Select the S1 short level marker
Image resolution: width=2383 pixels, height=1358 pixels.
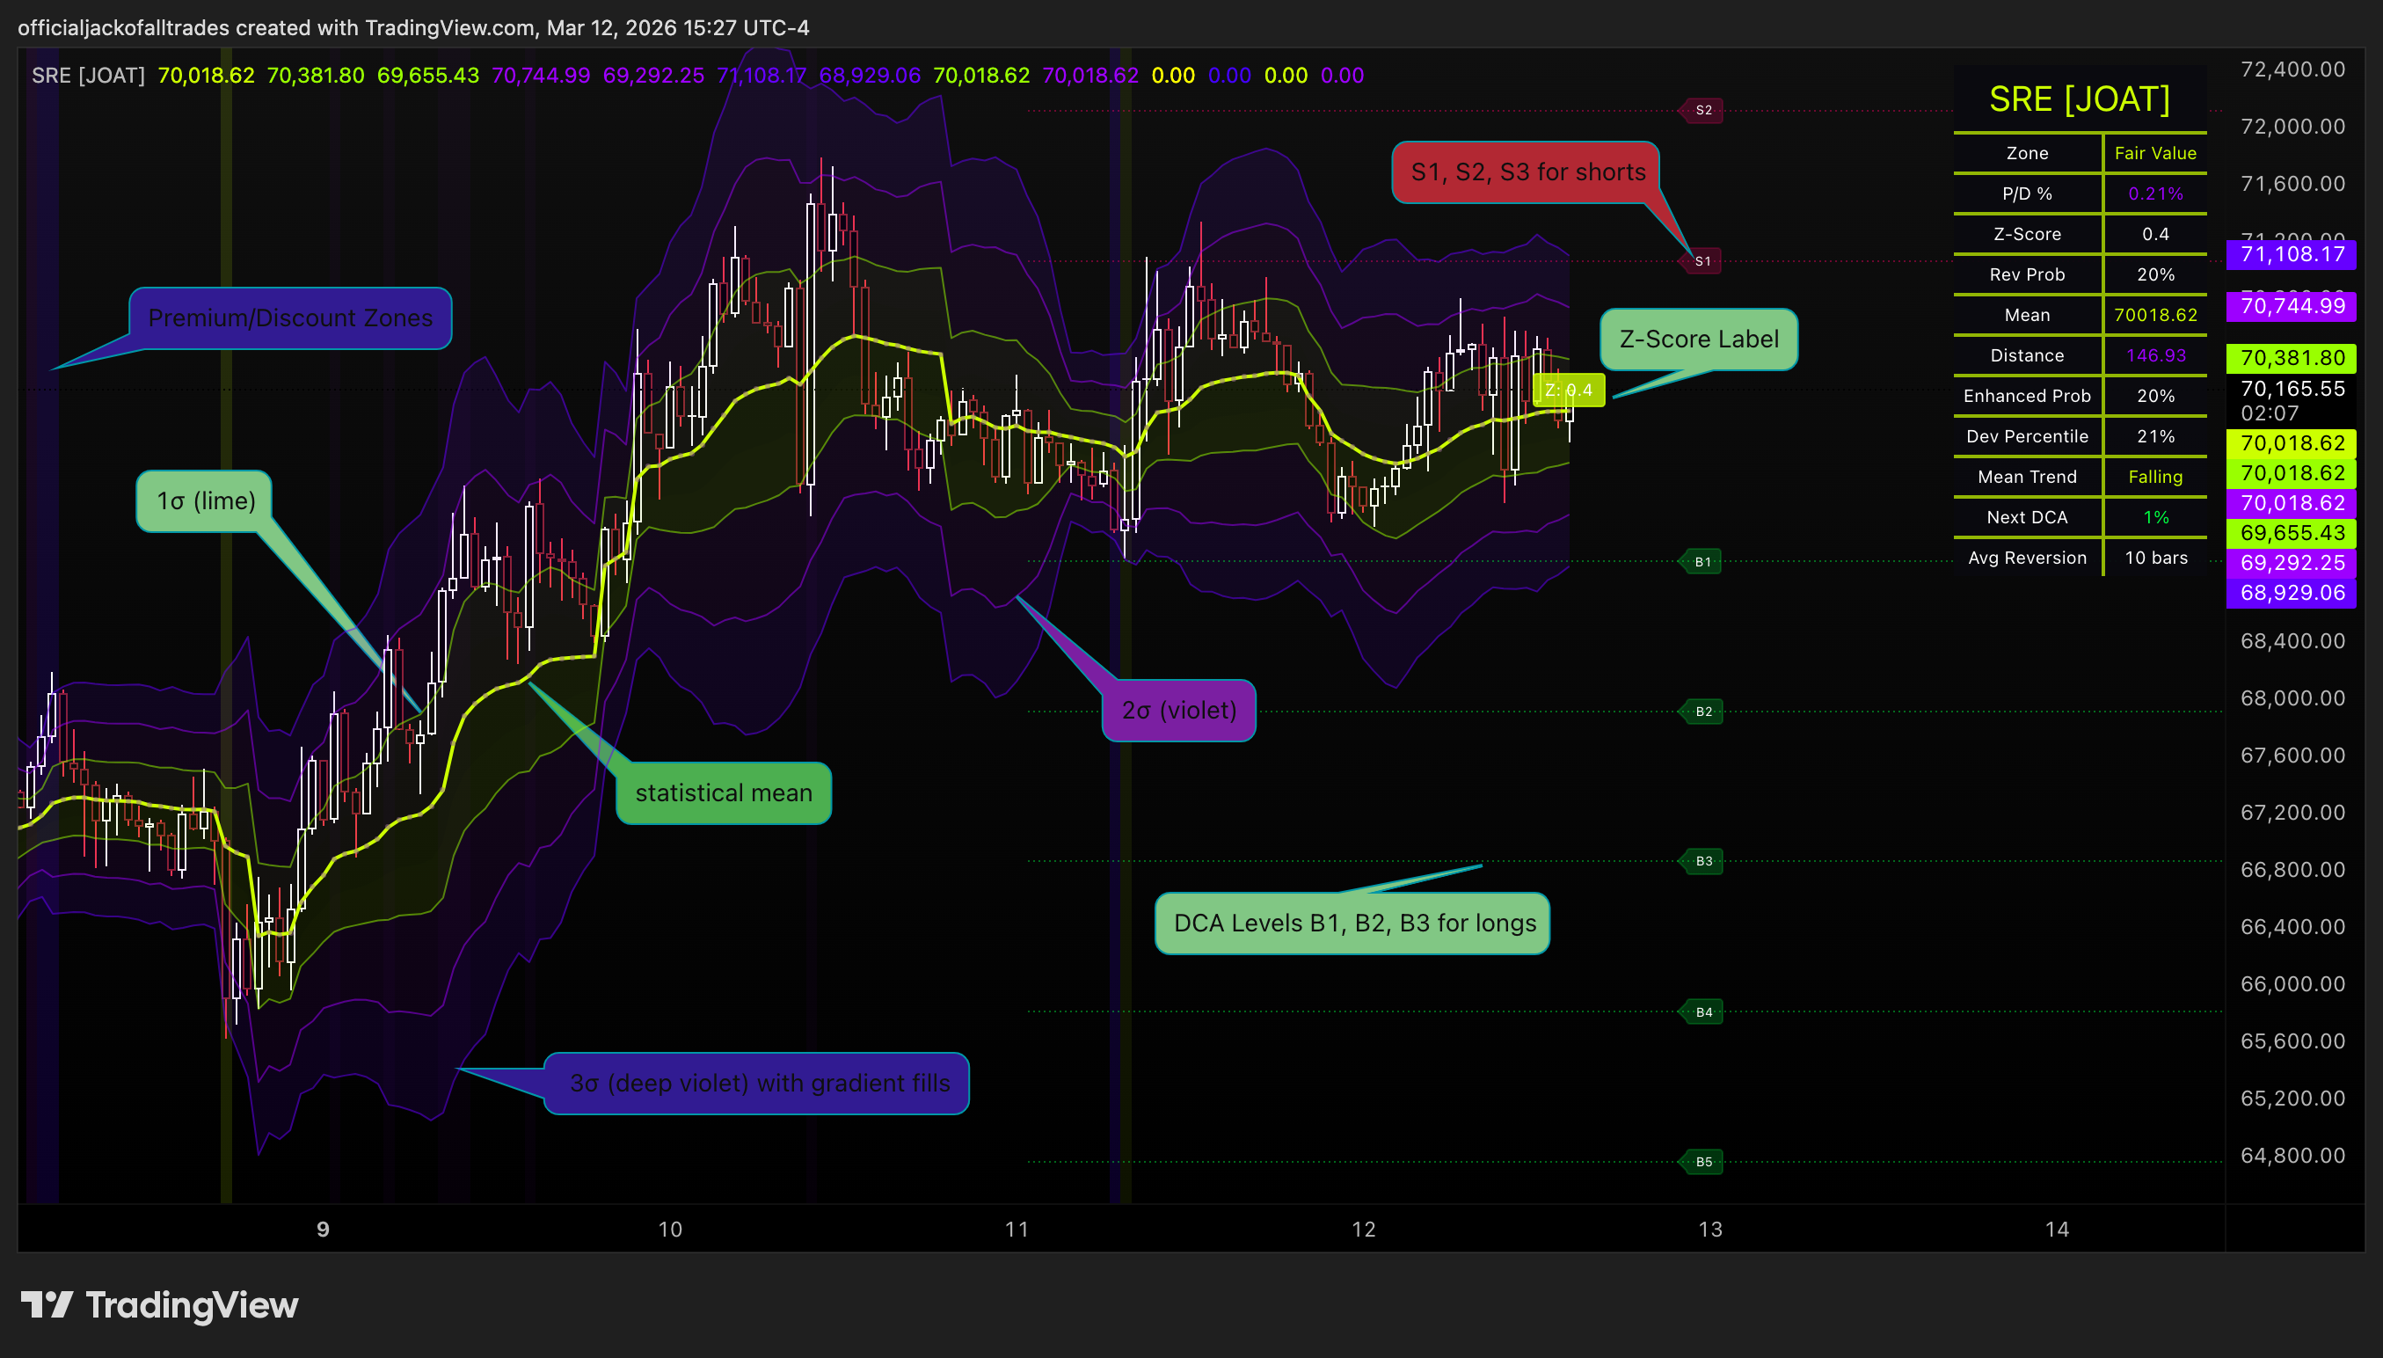(1702, 261)
